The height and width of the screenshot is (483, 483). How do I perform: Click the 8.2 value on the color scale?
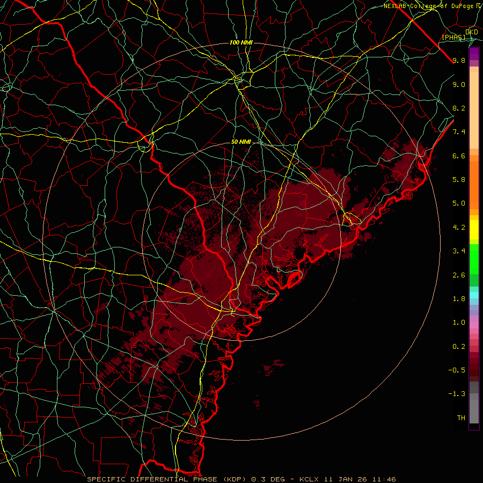pyautogui.click(x=459, y=108)
